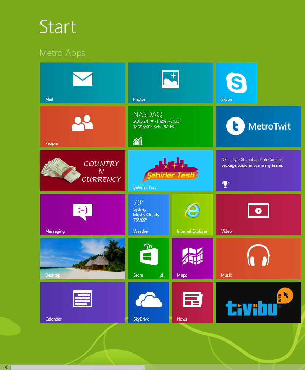The width and height of the screenshot is (305, 370).
Task: Open the News tile
Action: click(192, 303)
